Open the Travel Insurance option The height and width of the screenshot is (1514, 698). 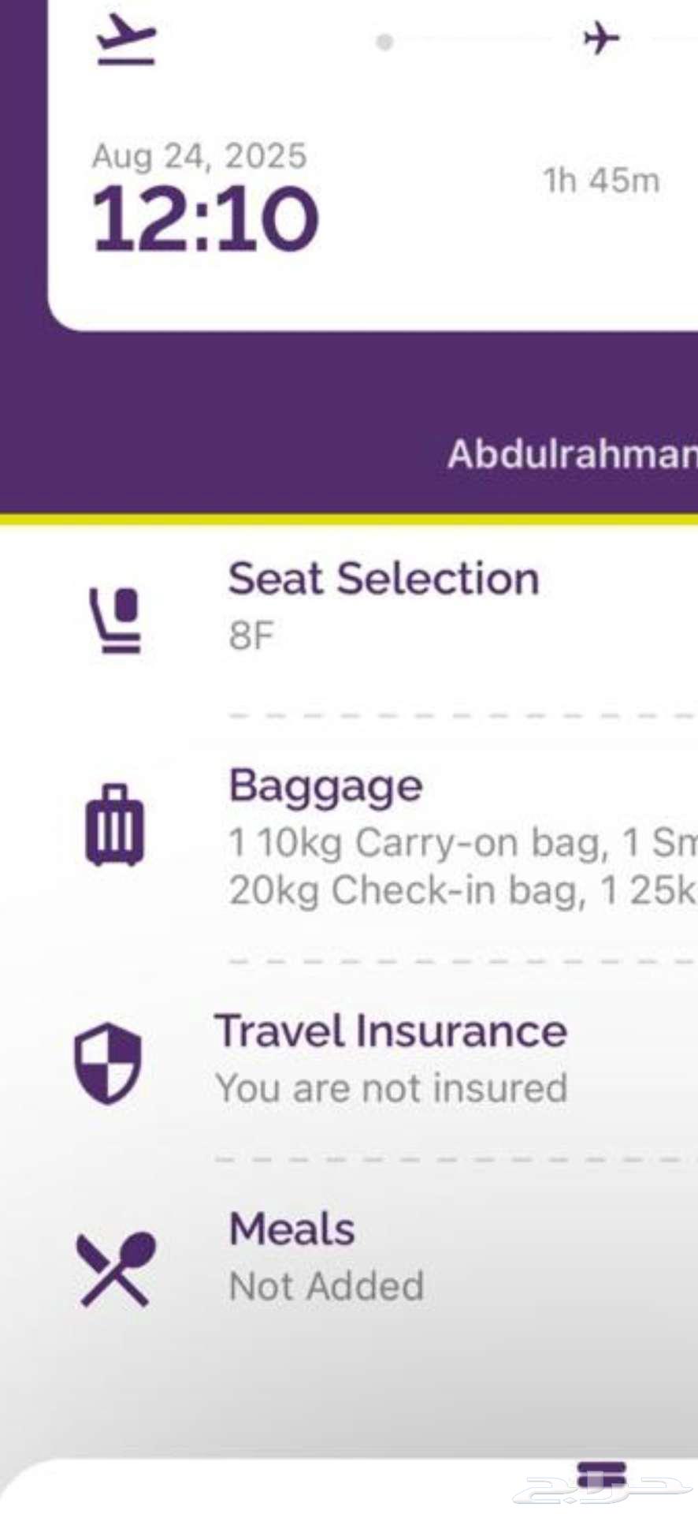(x=391, y=1031)
